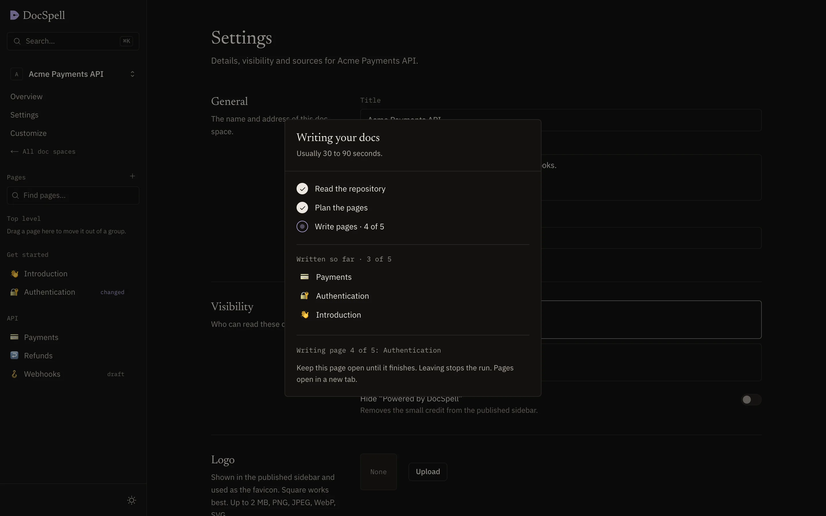Open Customize in the sidebar
826x516 pixels.
(x=28, y=133)
